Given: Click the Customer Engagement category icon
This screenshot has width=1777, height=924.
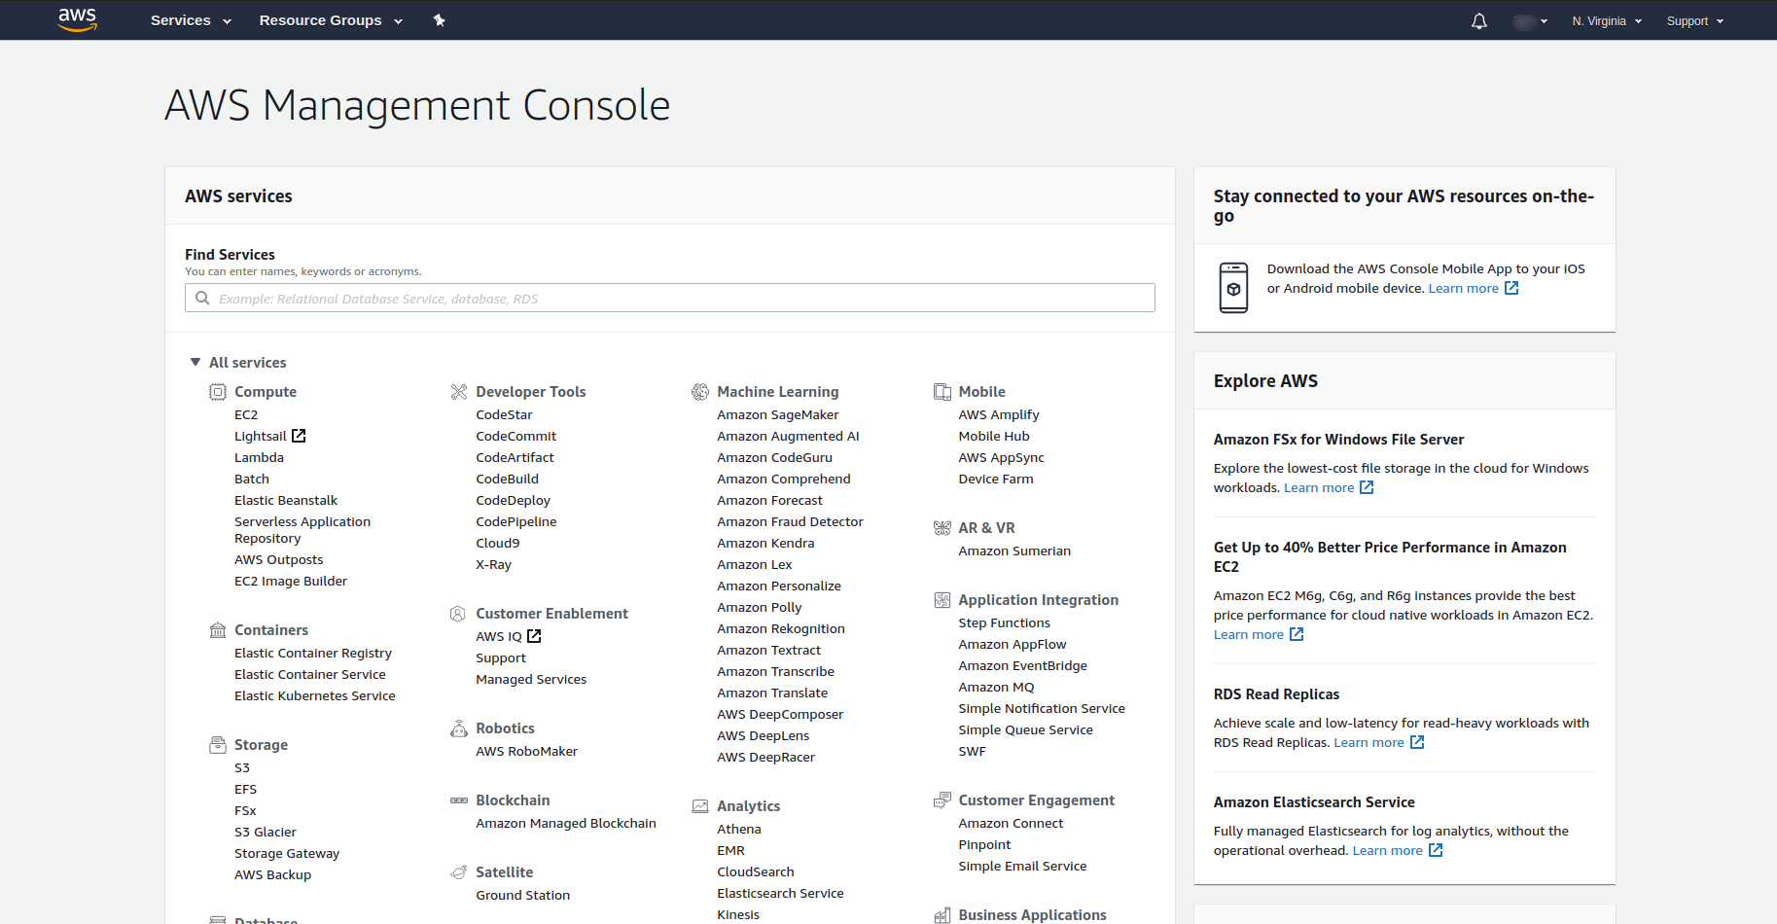Looking at the screenshot, I should 942,800.
